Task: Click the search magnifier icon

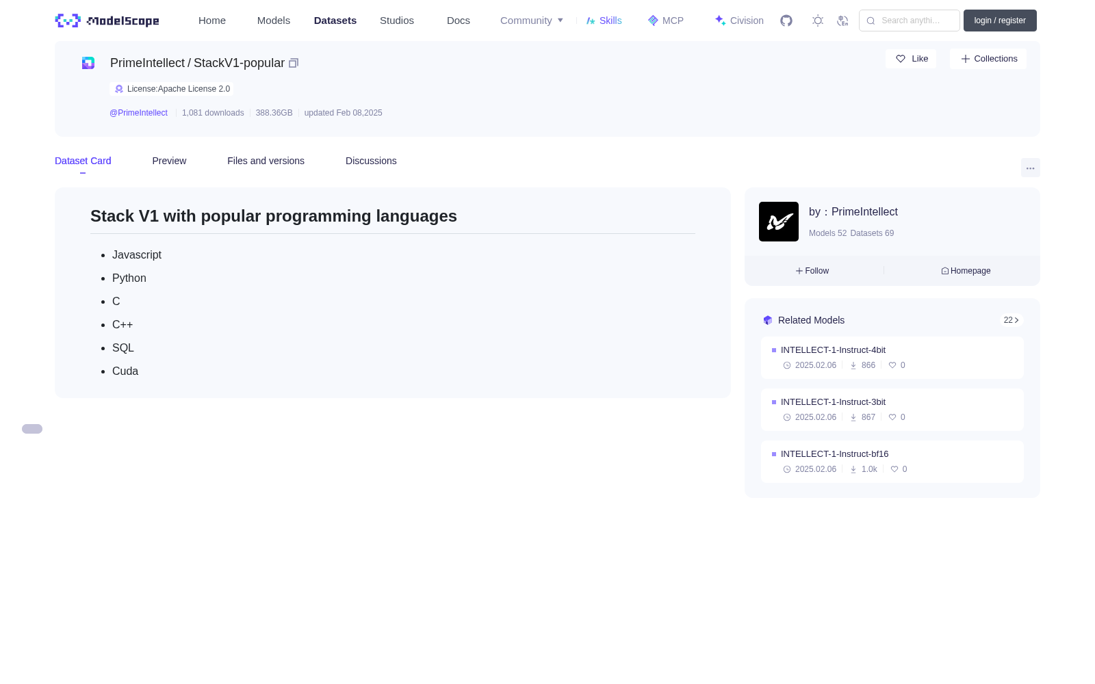Action: click(x=871, y=21)
